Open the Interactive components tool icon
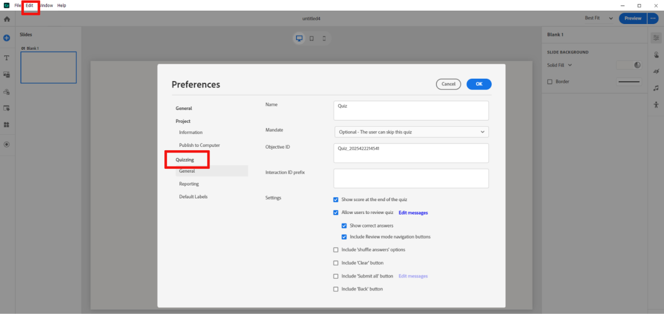The height and width of the screenshot is (314, 664). click(7, 92)
